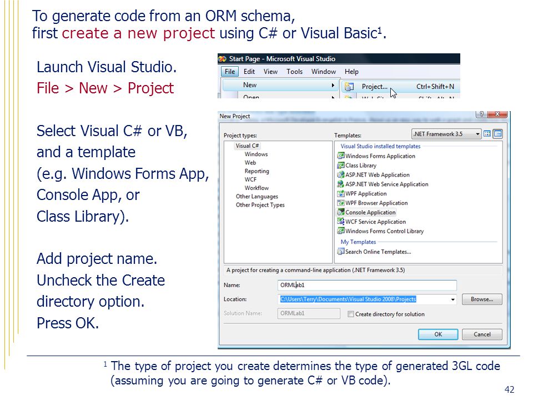The image size is (533, 400).
Task: Select the WPF Browser Application icon
Action: [x=340, y=203]
